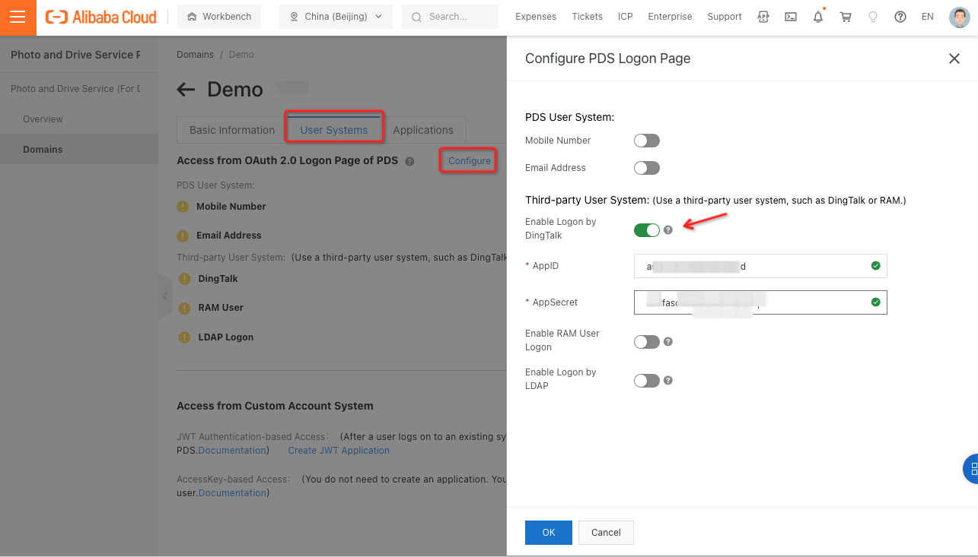
Task: Toggle Email Address logon switch
Action: 647,168
